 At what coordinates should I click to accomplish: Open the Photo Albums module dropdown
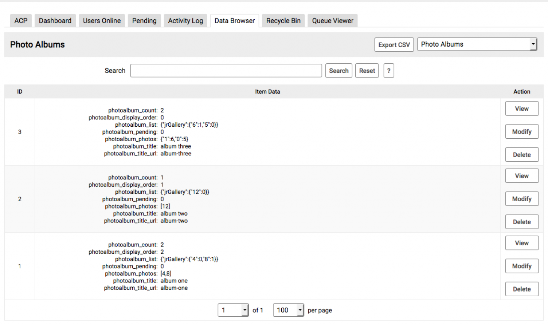477,45
